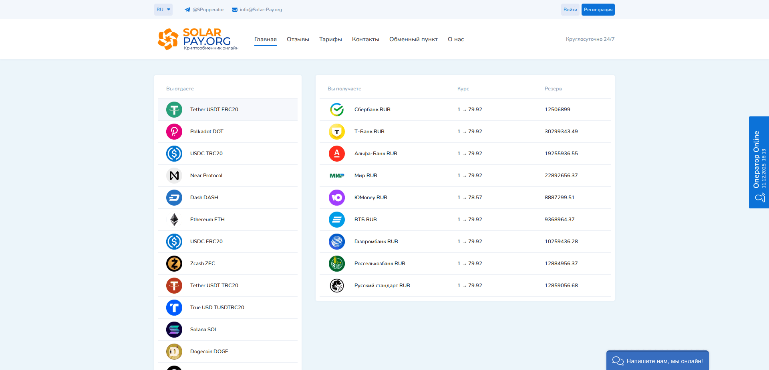The width and height of the screenshot is (769, 370).
Task: Expand the language selector chevron
Action: click(169, 9)
